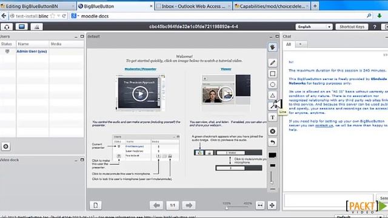This screenshot has width=388, height=218.
Task: Open the search engine selector dropdown
Action: pyautogui.click(x=75, y=16)
